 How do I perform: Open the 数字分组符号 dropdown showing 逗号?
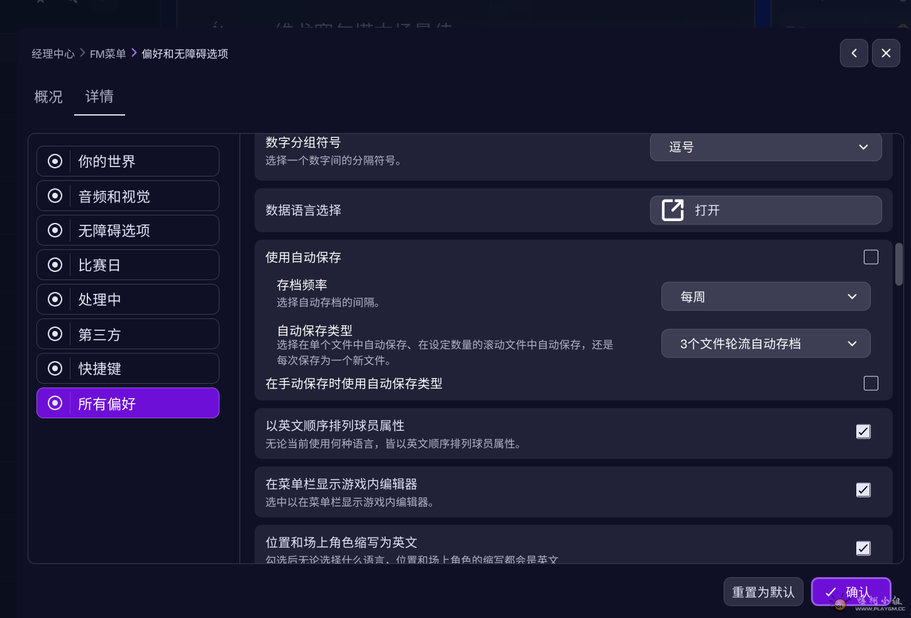(x=765, y=147)
